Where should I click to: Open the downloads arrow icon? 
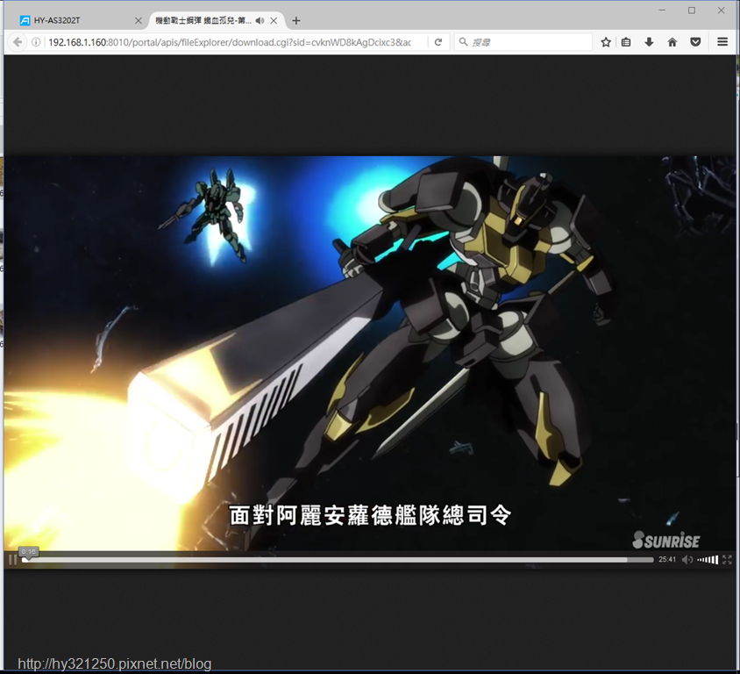tap(649, 42)
